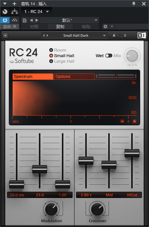
Task: Open the gear settings icon
Action: coord(105,26)
